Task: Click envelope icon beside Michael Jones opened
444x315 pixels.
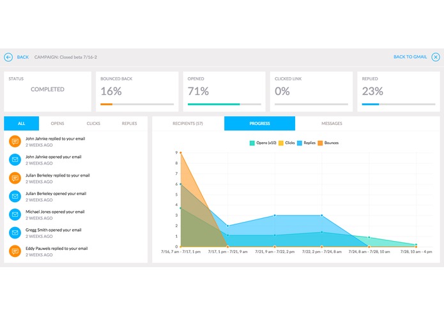Action: 15,214
